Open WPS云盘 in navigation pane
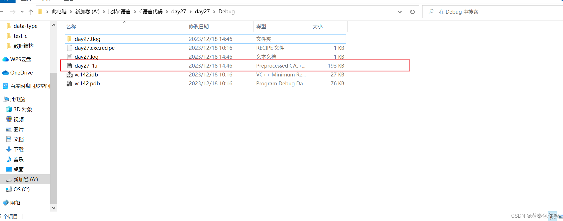 click(21, 59)
